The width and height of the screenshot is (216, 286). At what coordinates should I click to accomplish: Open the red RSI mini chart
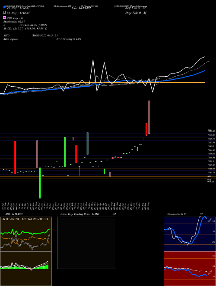tap(190, 269)
